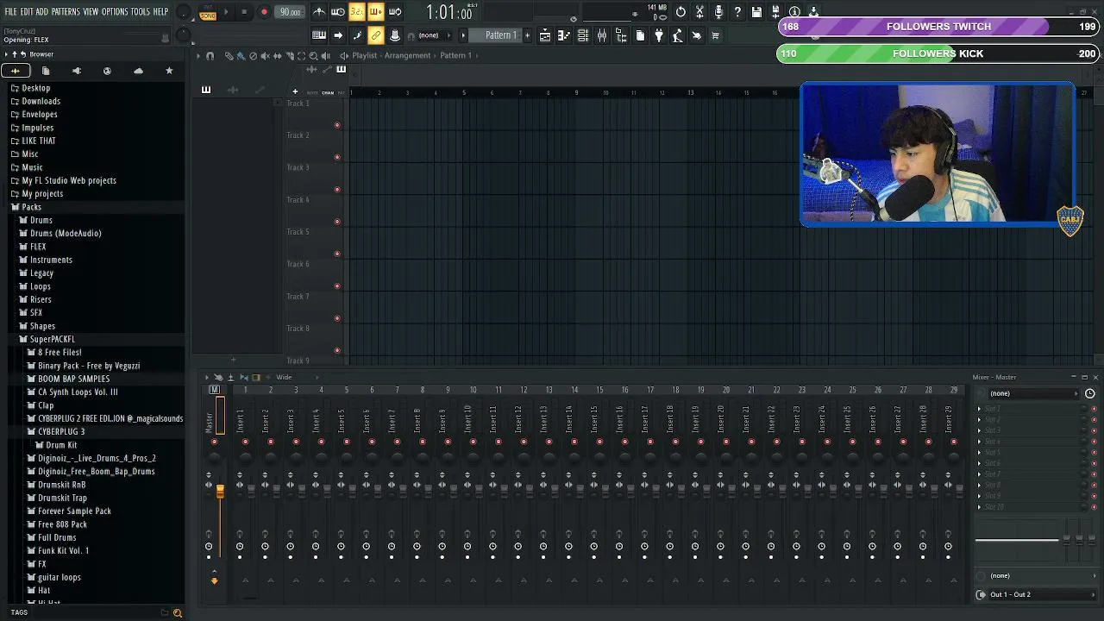Open the Funk Kit Vol. 1 folder
Image resolution: width=1104 pixels, height=621 pixels.
tap(63, 550)
